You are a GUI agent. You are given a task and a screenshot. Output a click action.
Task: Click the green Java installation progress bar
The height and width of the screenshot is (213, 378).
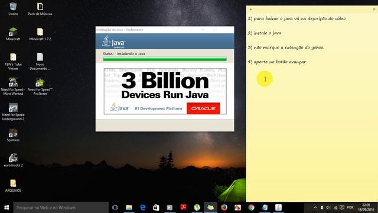tap(165, 59)
